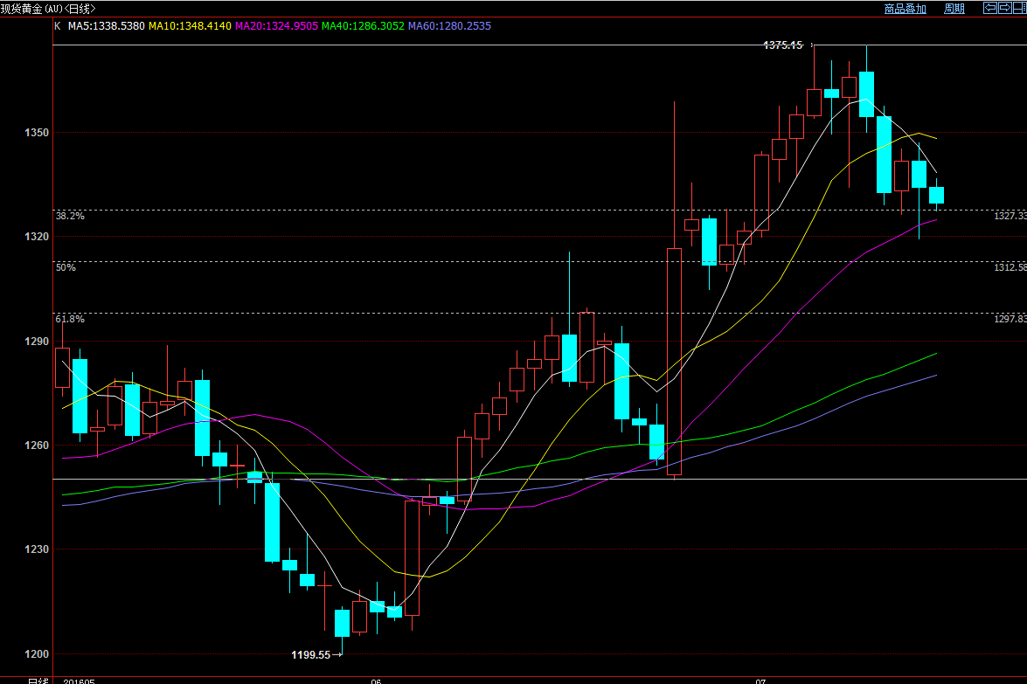1027x684 pixels.
Task: Select the 现货黄金(AU)<日线> chart title
Action: (48, 9)
